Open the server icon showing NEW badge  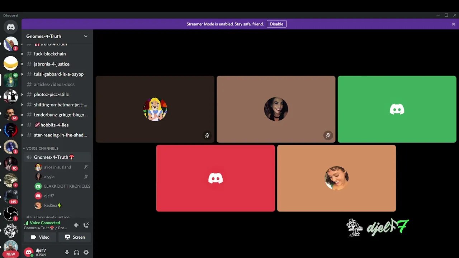pos(11,249)
